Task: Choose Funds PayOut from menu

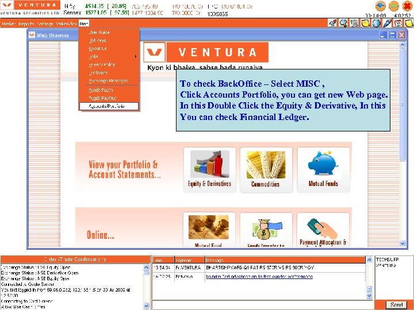Action: (109, 98)
